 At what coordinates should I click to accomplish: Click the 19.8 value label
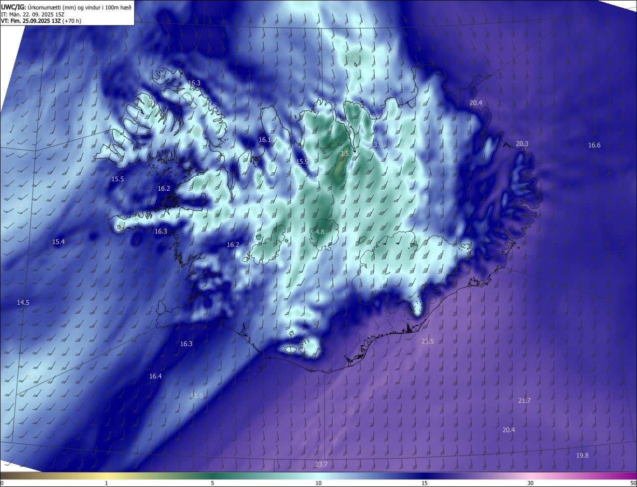[x=582, y=455]
